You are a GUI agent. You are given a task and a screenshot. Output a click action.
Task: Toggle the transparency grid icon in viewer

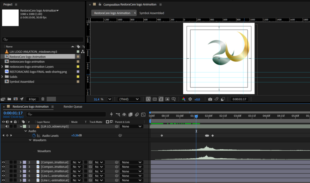(155, 99)
